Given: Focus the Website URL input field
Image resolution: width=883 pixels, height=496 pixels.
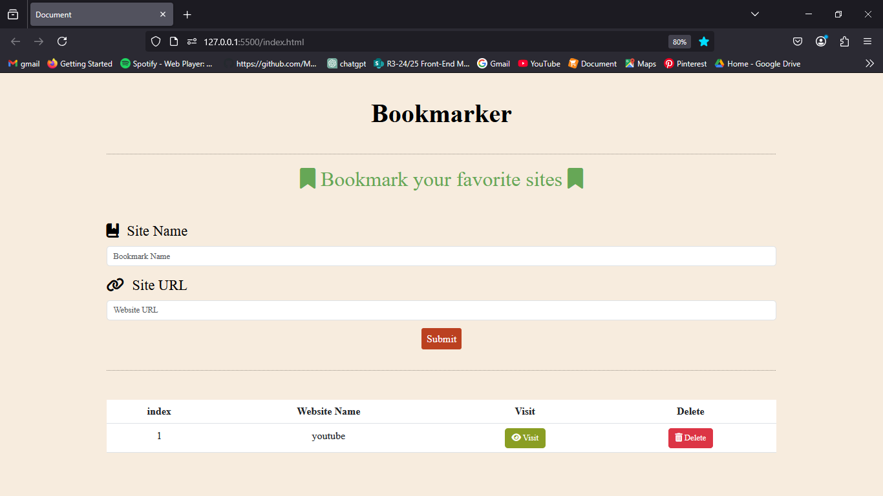Looking at the screenshot, I should (x=441, y=310).
